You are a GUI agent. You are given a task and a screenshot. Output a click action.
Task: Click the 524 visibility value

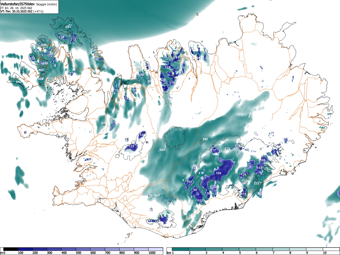tap(162, 150)
